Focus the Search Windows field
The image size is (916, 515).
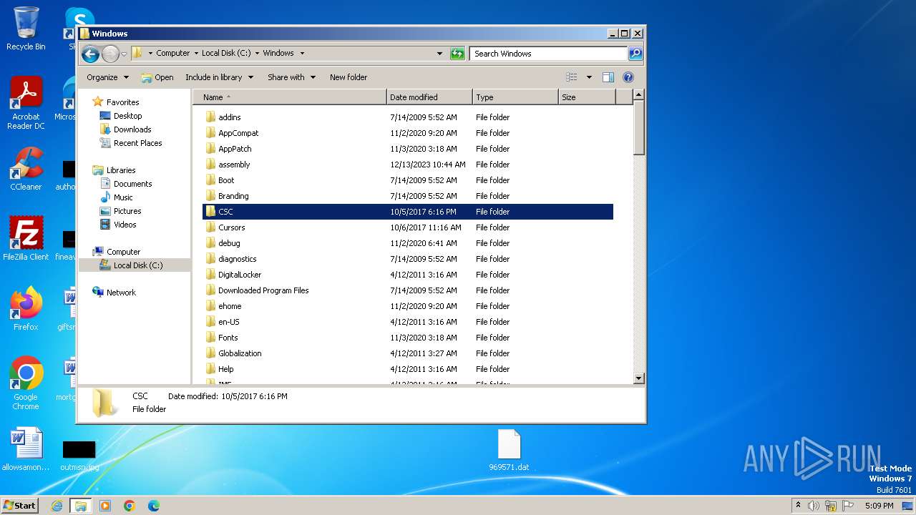click(548, 54)
